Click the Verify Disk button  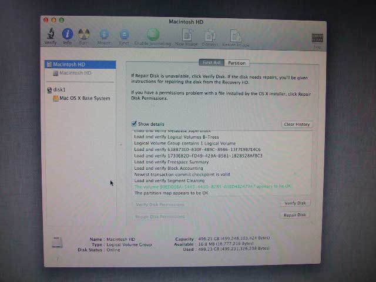click(295, 203)
